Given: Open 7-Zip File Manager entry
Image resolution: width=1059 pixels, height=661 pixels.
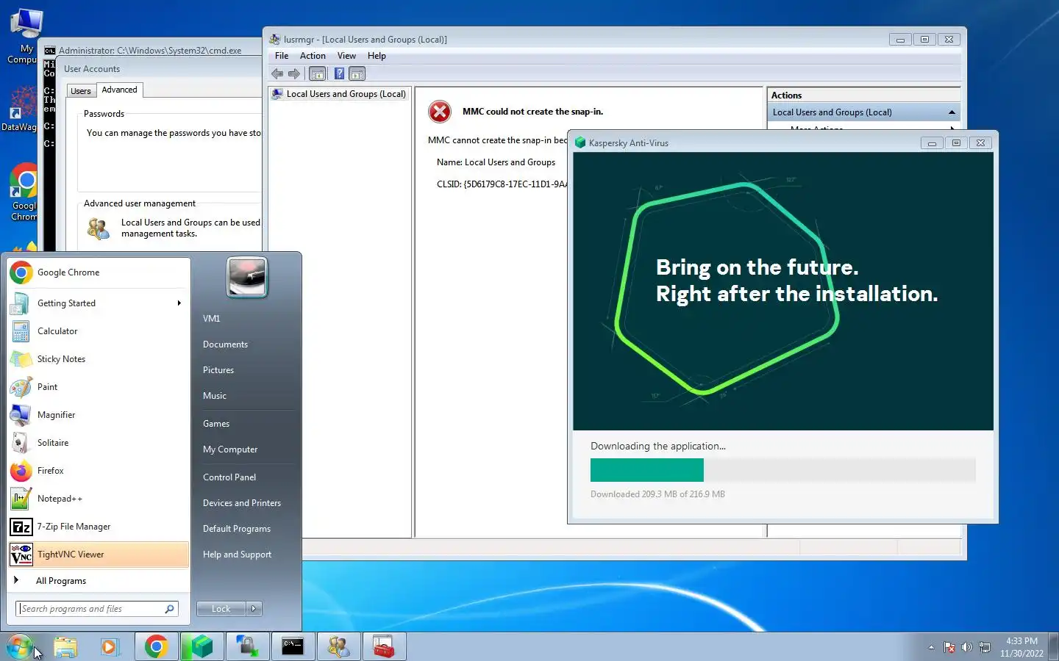Looking at the screenshot, I should [99, 527].
